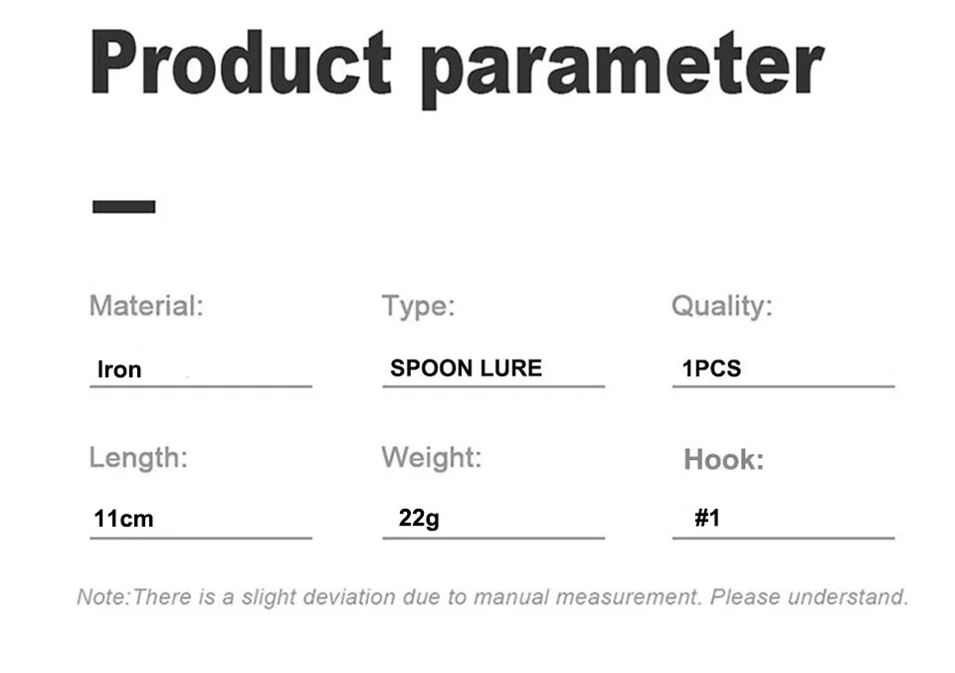Click the underline beneath "SPOON LURE"
The width and height of the screenshot is (955, 673).
point(493,386)
